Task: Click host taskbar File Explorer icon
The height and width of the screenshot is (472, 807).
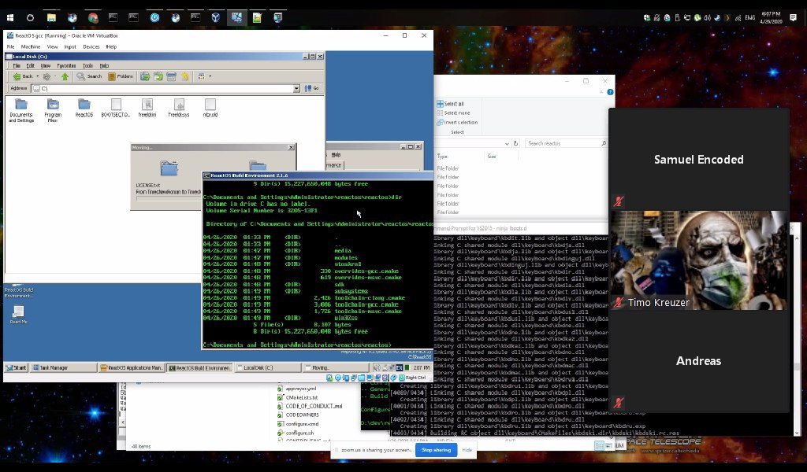Action: pos(51,17)
